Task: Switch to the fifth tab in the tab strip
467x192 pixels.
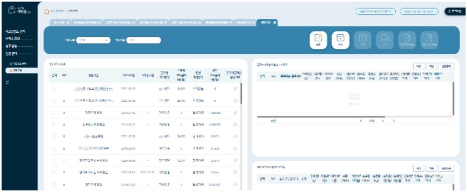Action: click(x=186, y=23)
